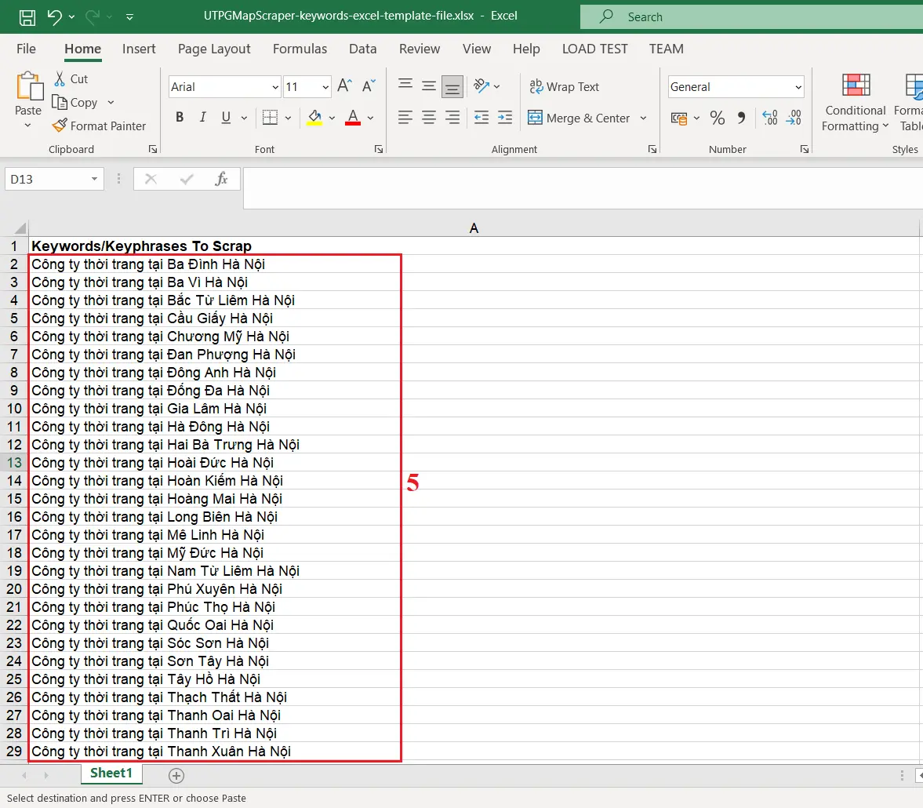Click the Center align icon
This screenshot has height=808, width=923.
(429, 118)
